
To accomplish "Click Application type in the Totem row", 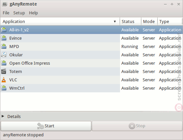I will click(170, 72).
